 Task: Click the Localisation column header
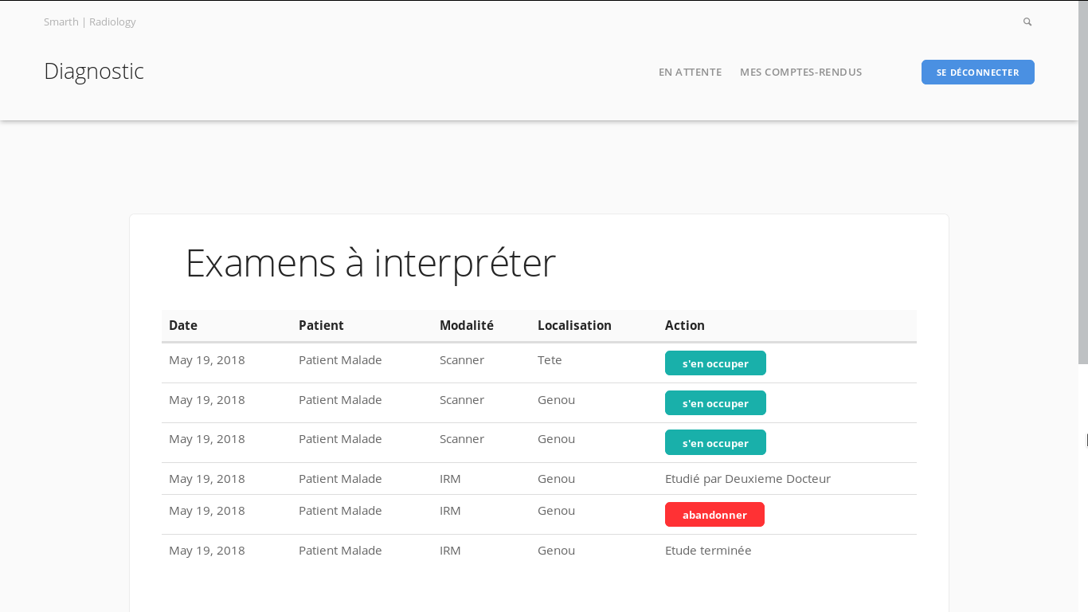click(x=574, y=325)
